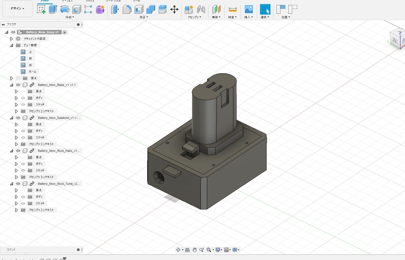Activate the Select tool icon
Screen dimensions: 405x260
[x=265, y=9]
